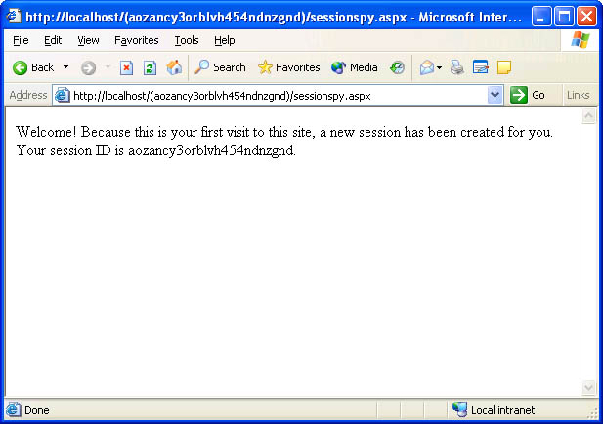Click the page icon in address bar
Screen dimensions: 603x424
pos(62,95)
